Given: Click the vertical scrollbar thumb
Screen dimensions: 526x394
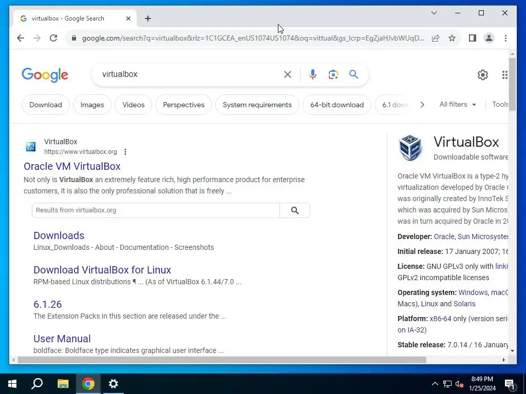Looking at the screenshot, I should click(x=512, y=84).
